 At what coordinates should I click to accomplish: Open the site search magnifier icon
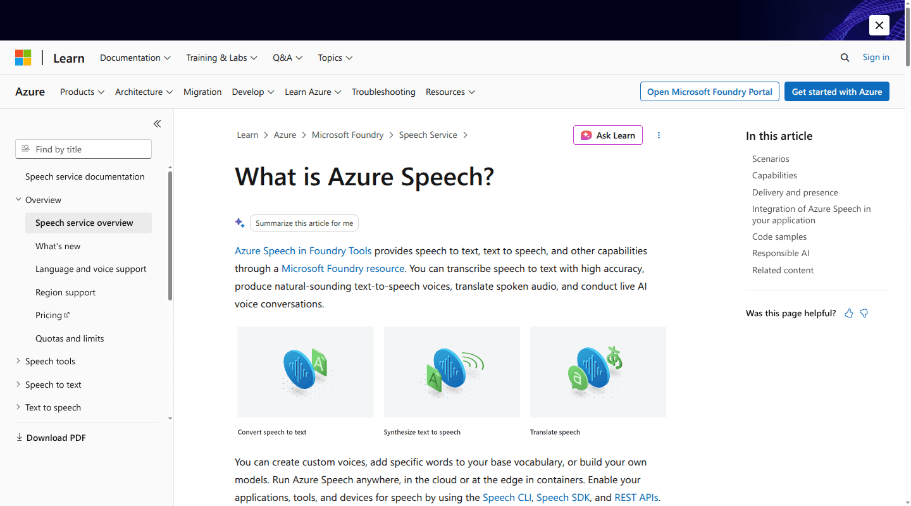845,58
